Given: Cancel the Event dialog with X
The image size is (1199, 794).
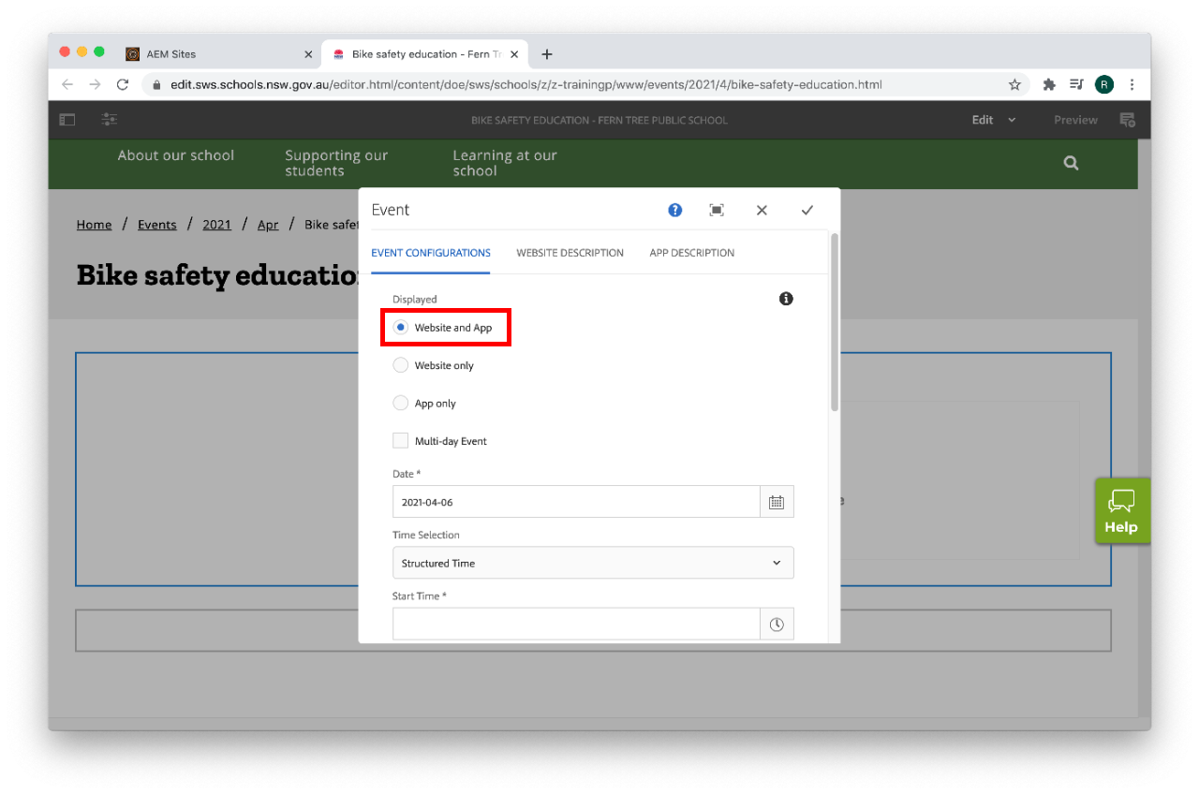Looking at the screenshot, I should tap(762, 210).
